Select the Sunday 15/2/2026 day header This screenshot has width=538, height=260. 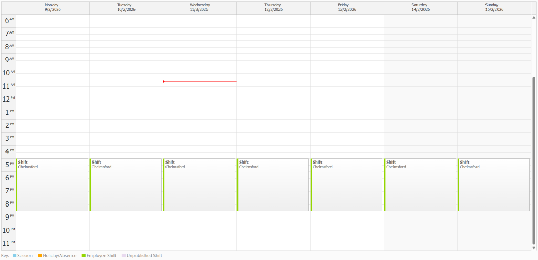tap(494, 7)
